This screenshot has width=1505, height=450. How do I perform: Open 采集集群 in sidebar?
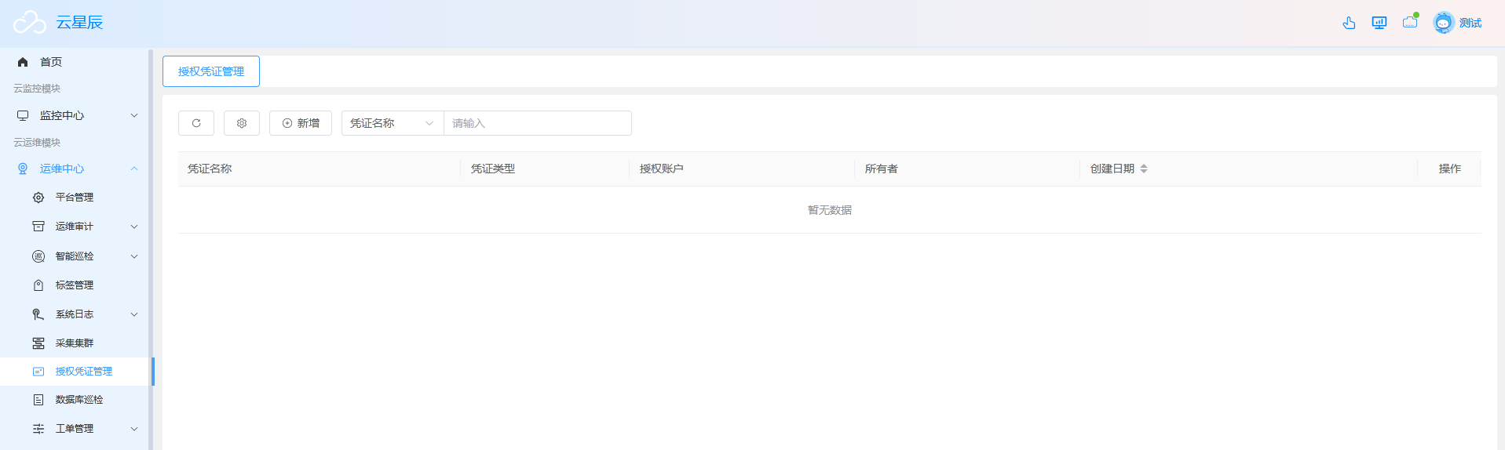pyautogui.click(x=75, y=343)
